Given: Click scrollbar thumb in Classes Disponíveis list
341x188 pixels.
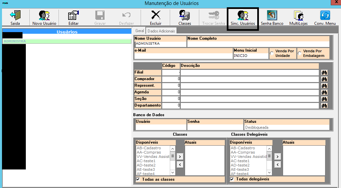Looking at the screenshot, I should point(172,156).
